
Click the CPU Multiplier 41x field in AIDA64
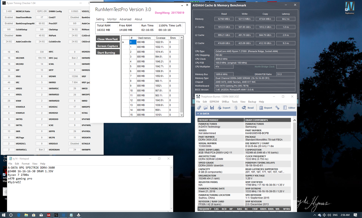pyautogui.click(x=224, y=67)
